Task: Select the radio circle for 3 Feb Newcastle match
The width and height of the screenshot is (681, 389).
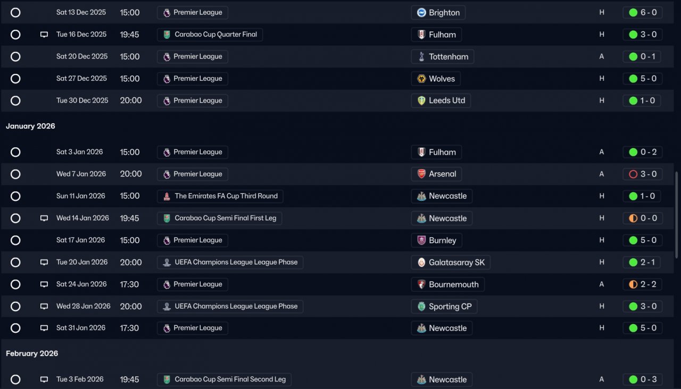Action: 15,379
